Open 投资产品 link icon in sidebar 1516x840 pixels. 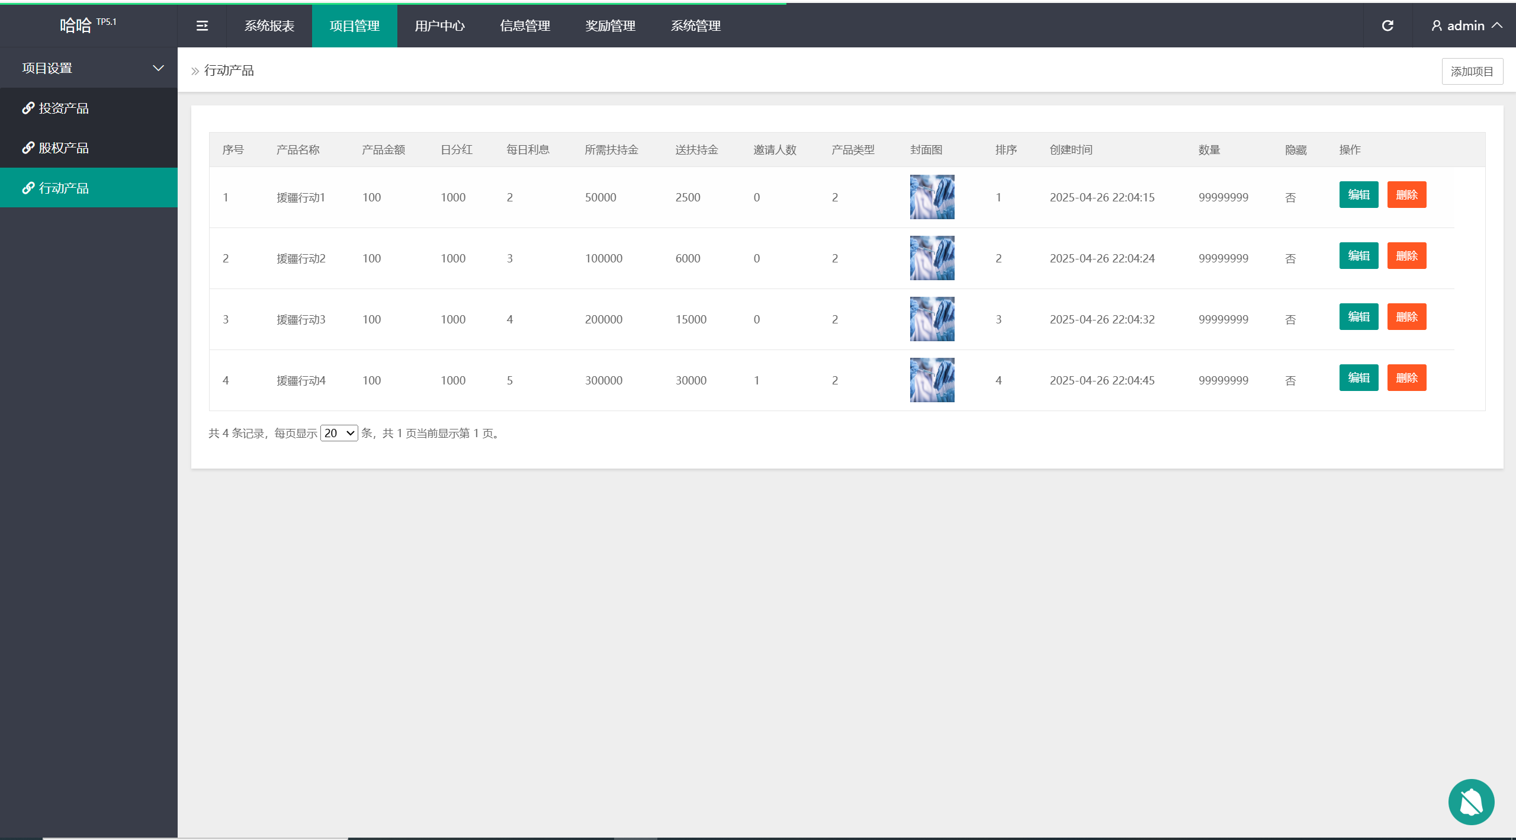click(28, 108)
